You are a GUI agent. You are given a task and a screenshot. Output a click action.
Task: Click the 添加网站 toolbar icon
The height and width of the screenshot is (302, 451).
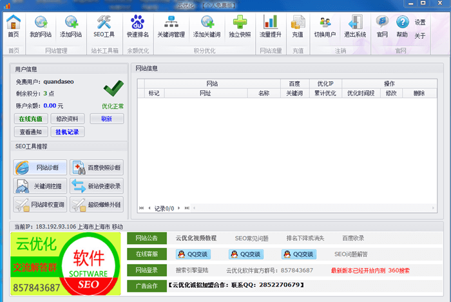click(x=71, y=26)
